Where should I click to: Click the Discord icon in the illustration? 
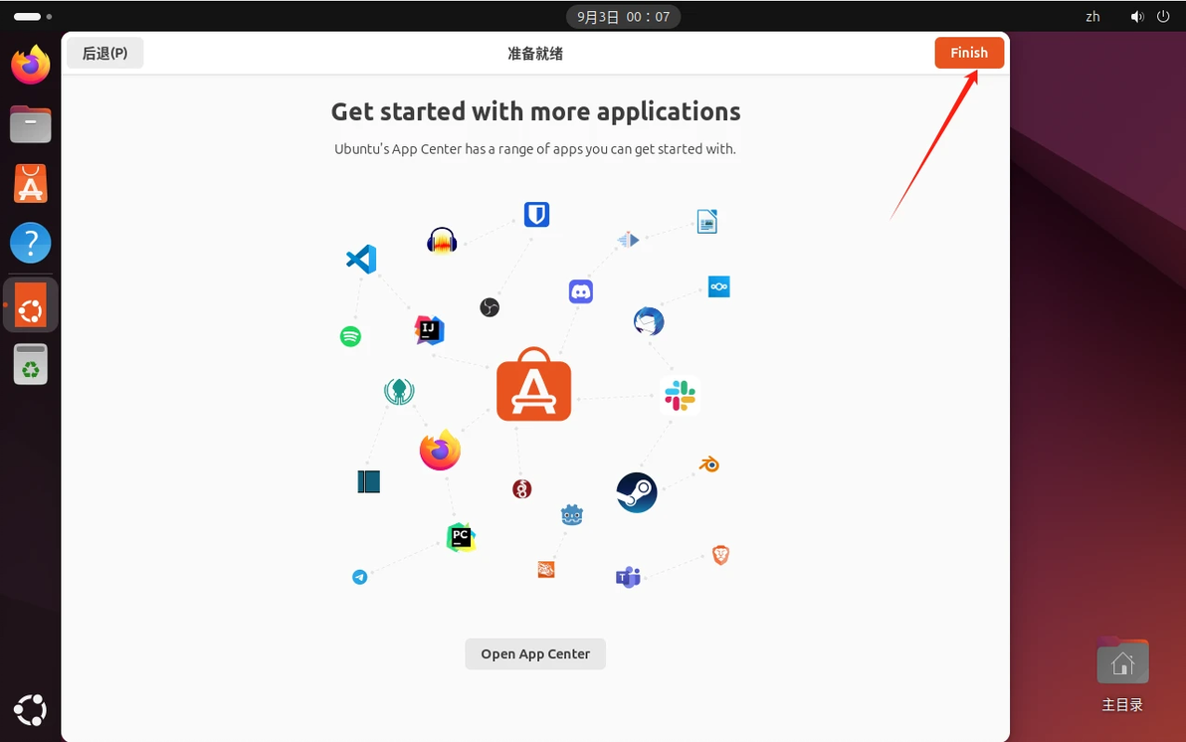(x=581, y=291)
